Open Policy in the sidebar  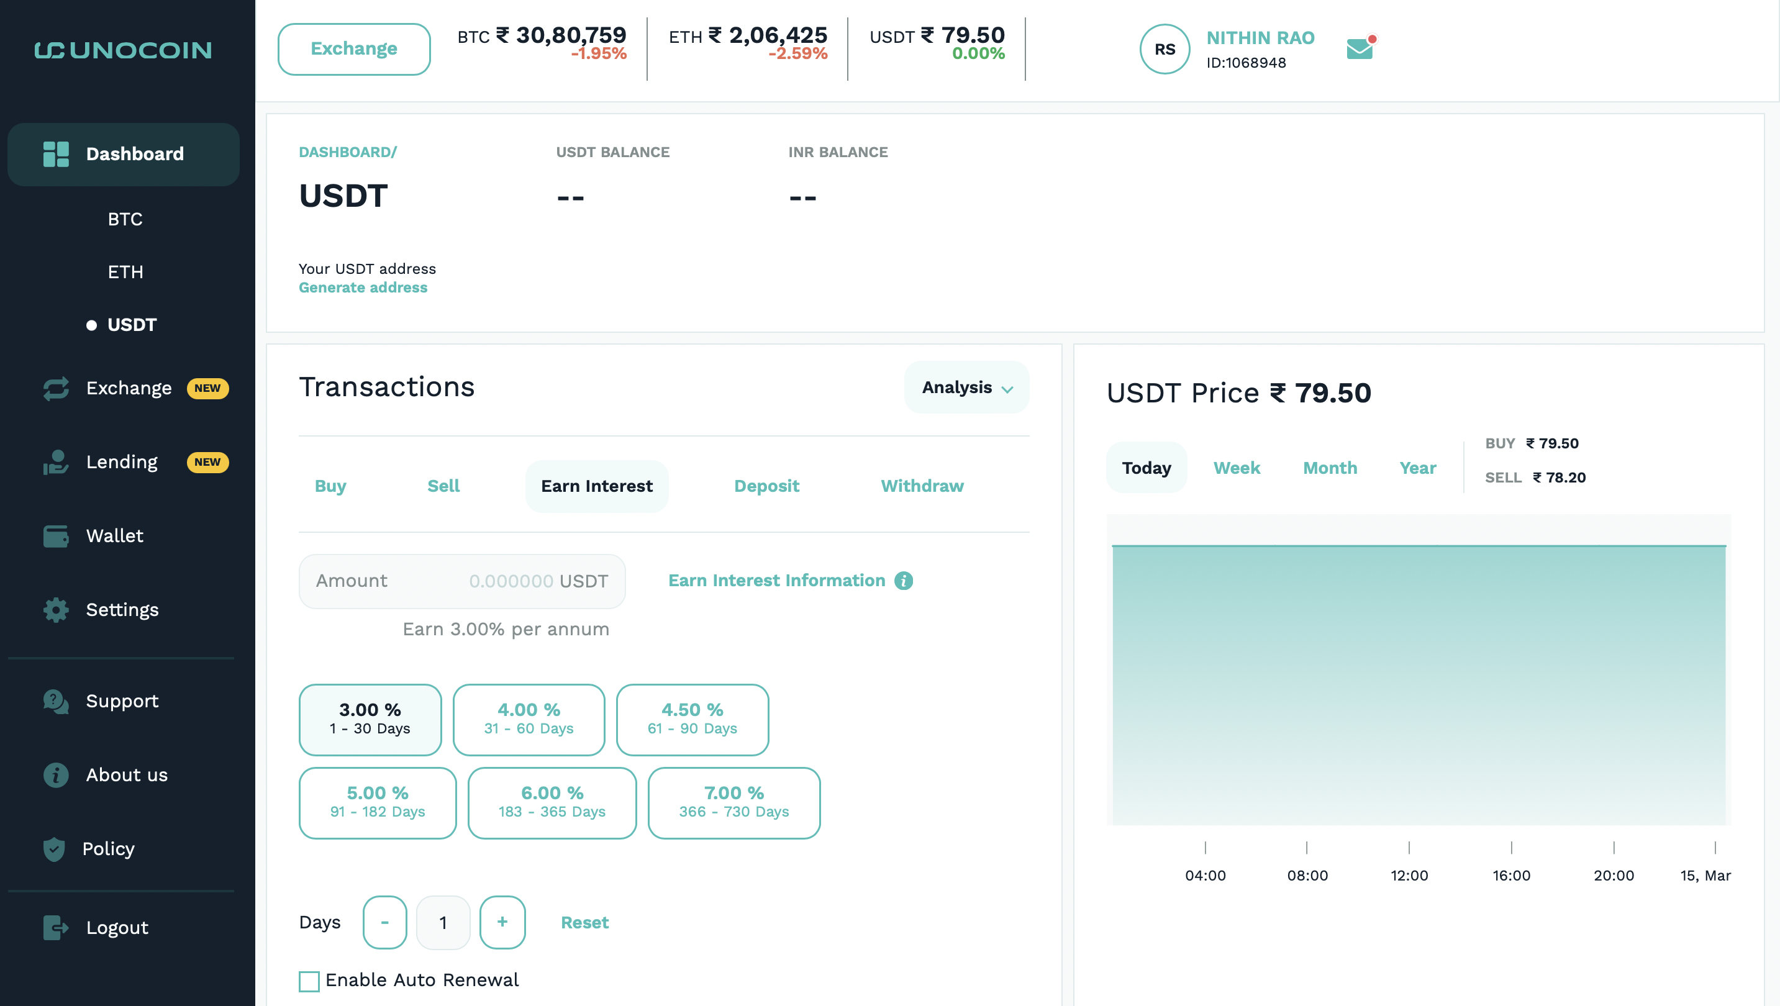click(x=109, y=849)
